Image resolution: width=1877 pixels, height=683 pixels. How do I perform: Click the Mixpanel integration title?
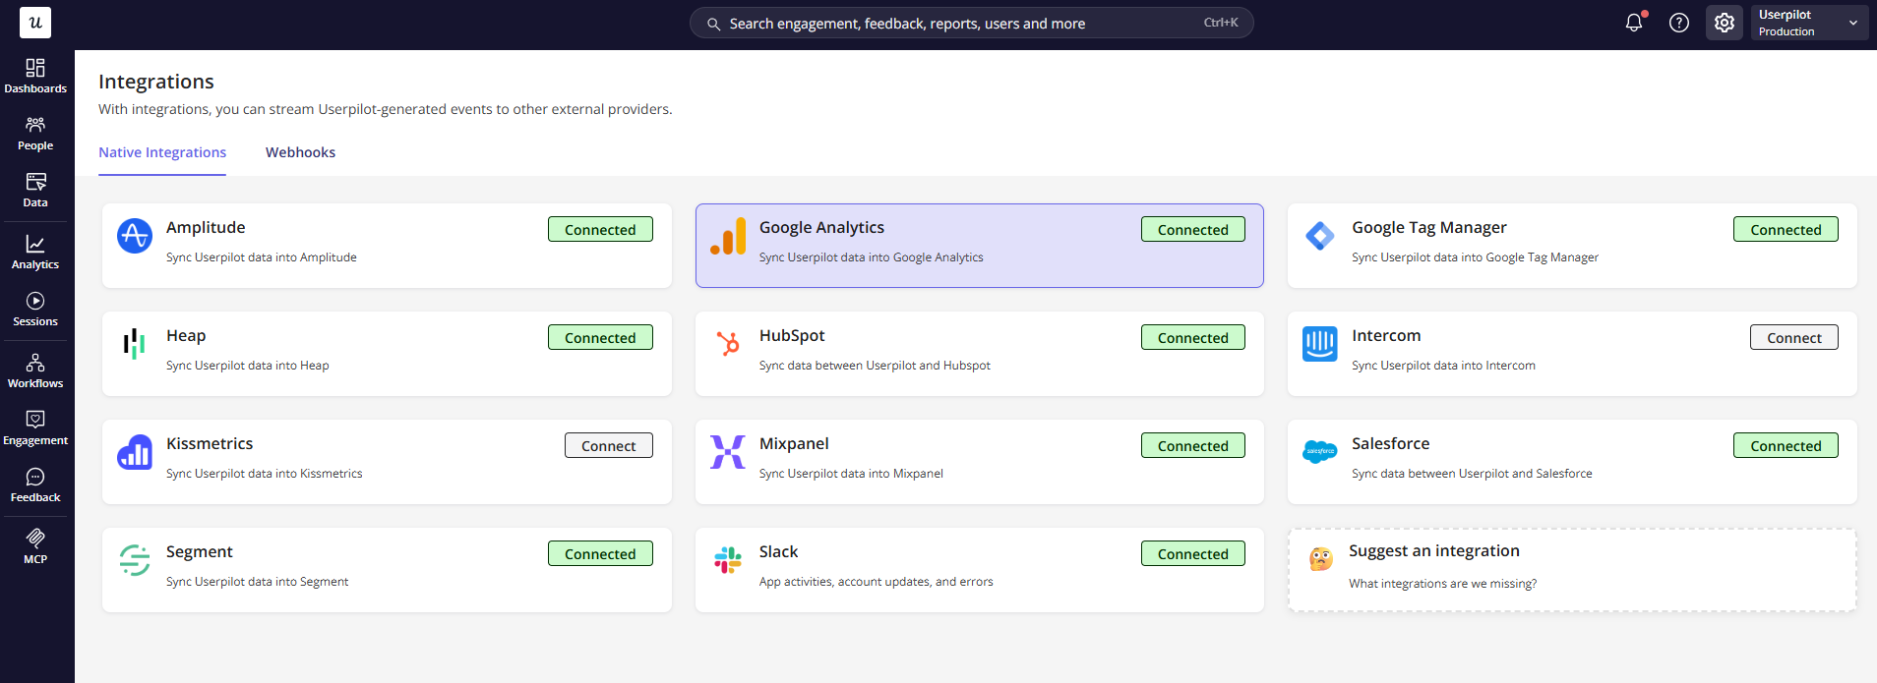(x=794, y=443)
